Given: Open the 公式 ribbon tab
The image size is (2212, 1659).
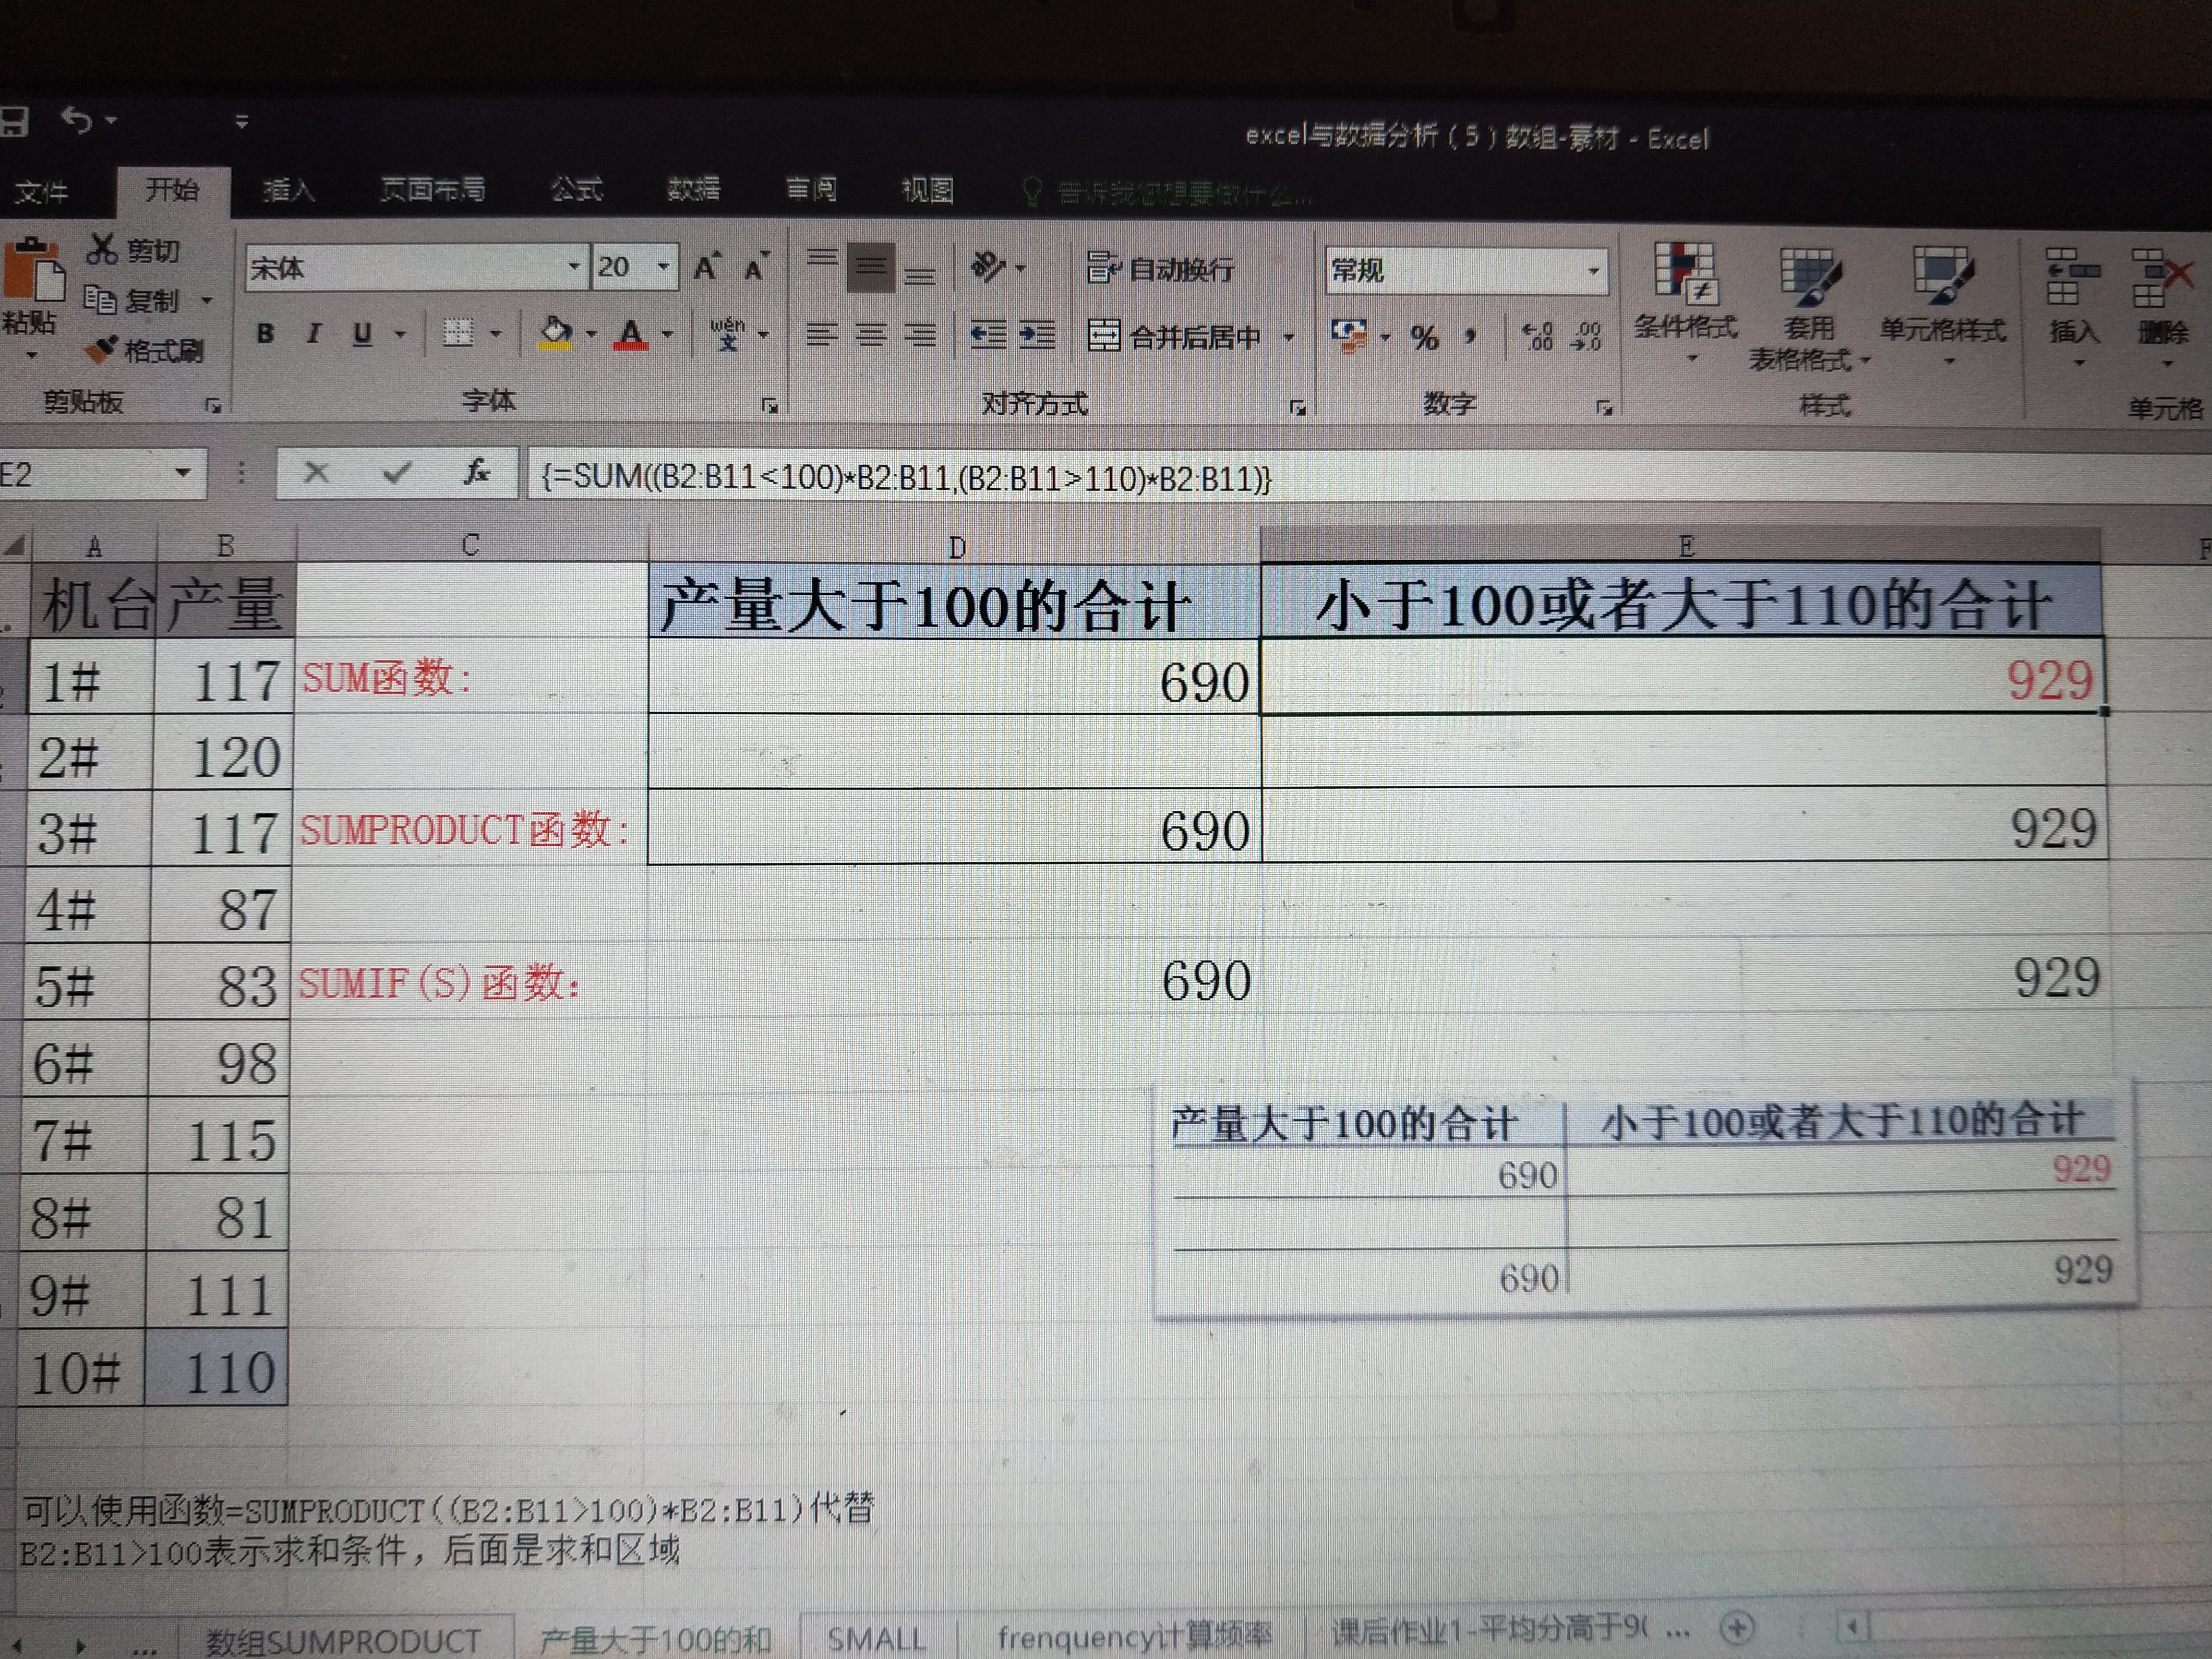Looking at the screenshot, I should tap(576, 189).
